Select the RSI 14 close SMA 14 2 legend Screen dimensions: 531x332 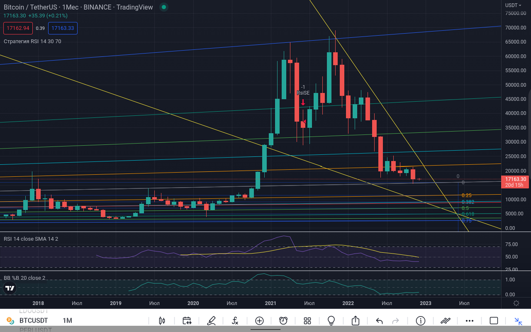(x=31, y=239)
